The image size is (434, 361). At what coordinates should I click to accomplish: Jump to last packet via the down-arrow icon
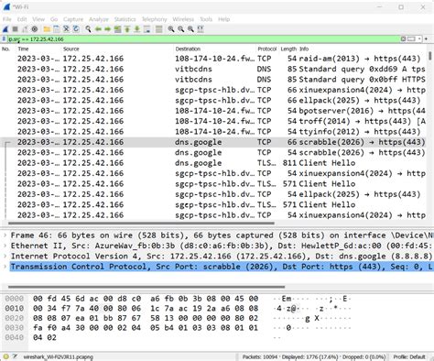137,29
